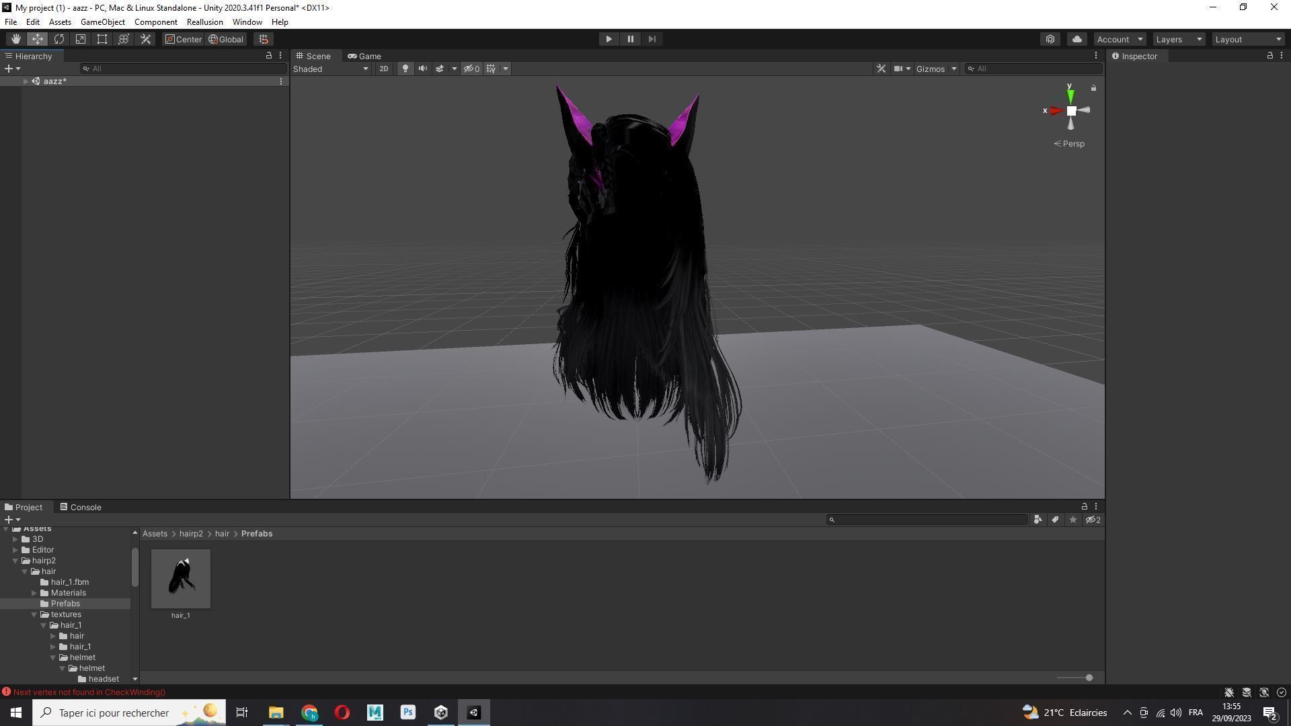Open the custom editor tools

click(145, 39)
